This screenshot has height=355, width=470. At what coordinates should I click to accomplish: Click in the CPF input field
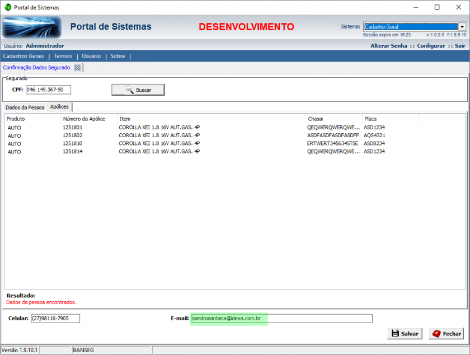pos(48,90)
